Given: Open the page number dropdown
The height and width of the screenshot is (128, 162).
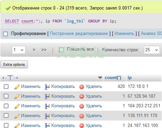Looking at the screenshot, I should [19, 50].
